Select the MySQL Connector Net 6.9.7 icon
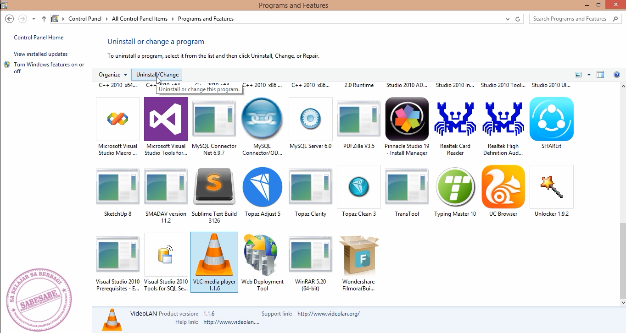 (214, 119)
